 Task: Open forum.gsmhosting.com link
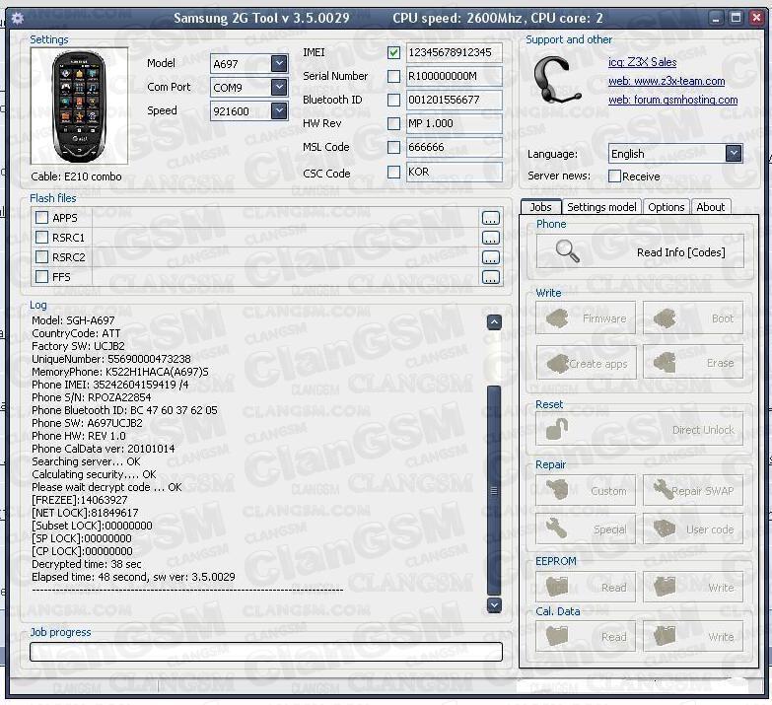pos(673,100)
